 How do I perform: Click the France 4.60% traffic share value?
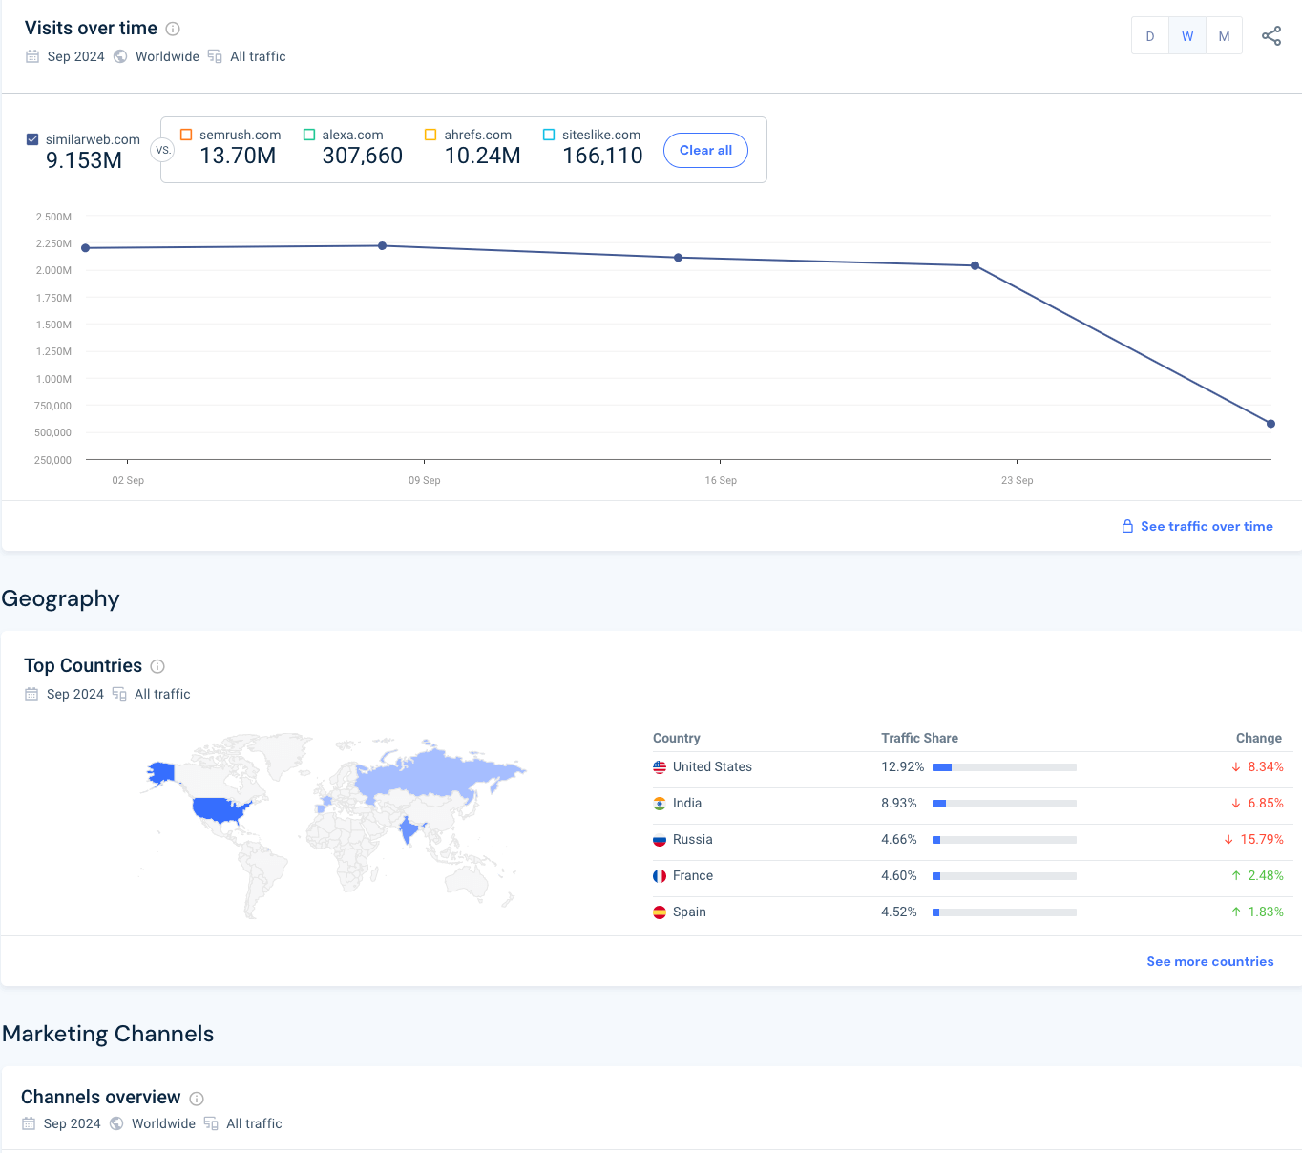899,876
